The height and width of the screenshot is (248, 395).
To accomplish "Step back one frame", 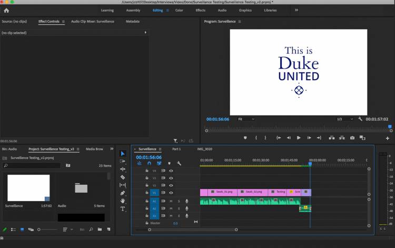I will point(289,138).
